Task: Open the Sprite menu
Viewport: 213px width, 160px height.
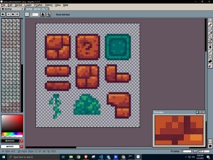Action: (x=18, y=5)
